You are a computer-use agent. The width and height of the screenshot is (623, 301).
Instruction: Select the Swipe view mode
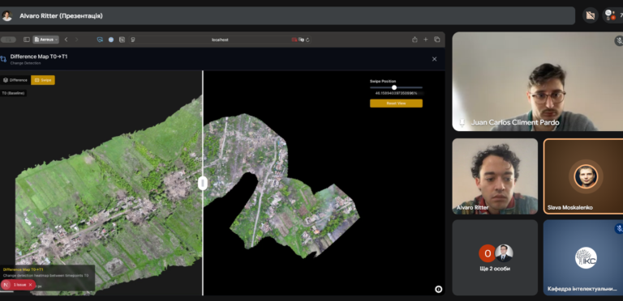[x=43, y=80]
